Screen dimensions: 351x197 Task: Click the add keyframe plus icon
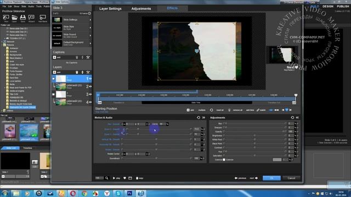pyautogui.click(x=188, y=110)
